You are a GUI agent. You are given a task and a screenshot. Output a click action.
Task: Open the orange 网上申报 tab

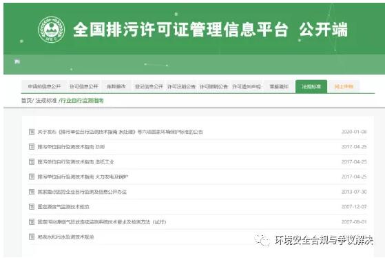(x=344, y=86)
